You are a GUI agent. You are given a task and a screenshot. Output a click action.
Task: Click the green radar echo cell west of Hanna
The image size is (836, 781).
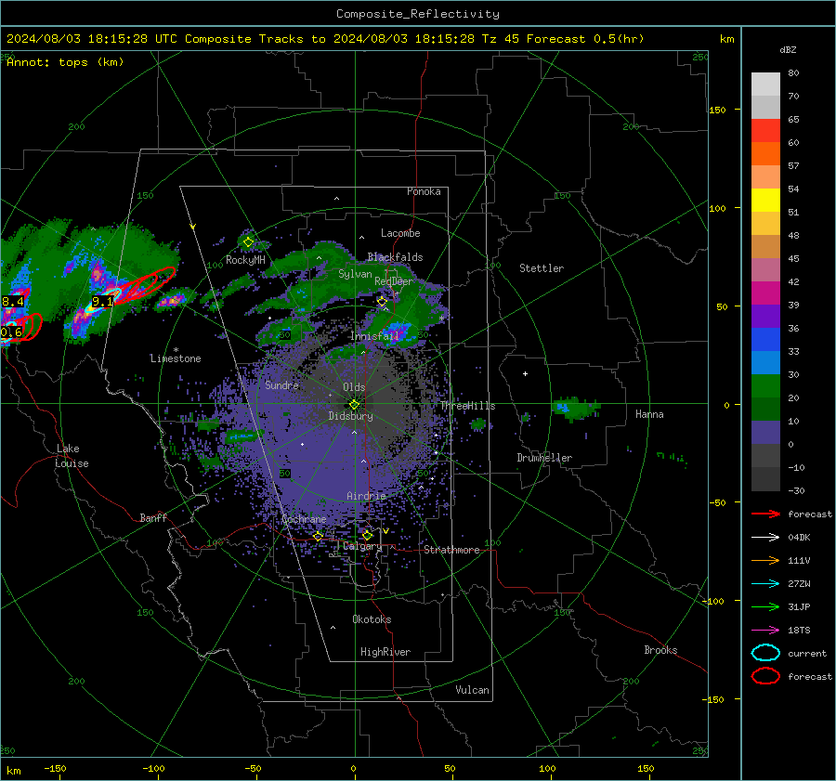pyautogui.click(x=576, y=409)
